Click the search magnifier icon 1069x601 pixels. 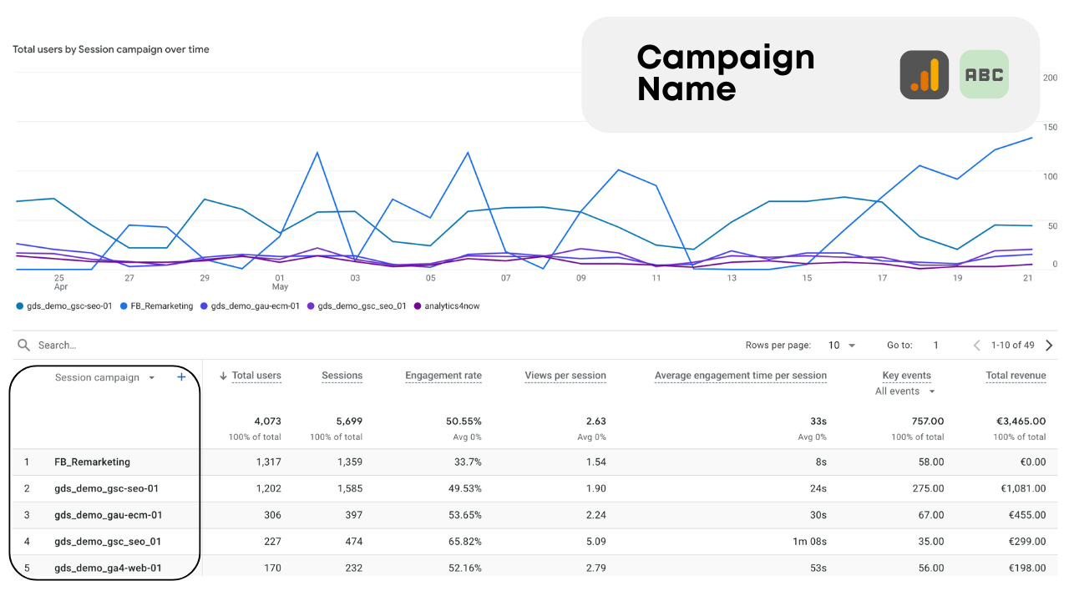[23, 345]
